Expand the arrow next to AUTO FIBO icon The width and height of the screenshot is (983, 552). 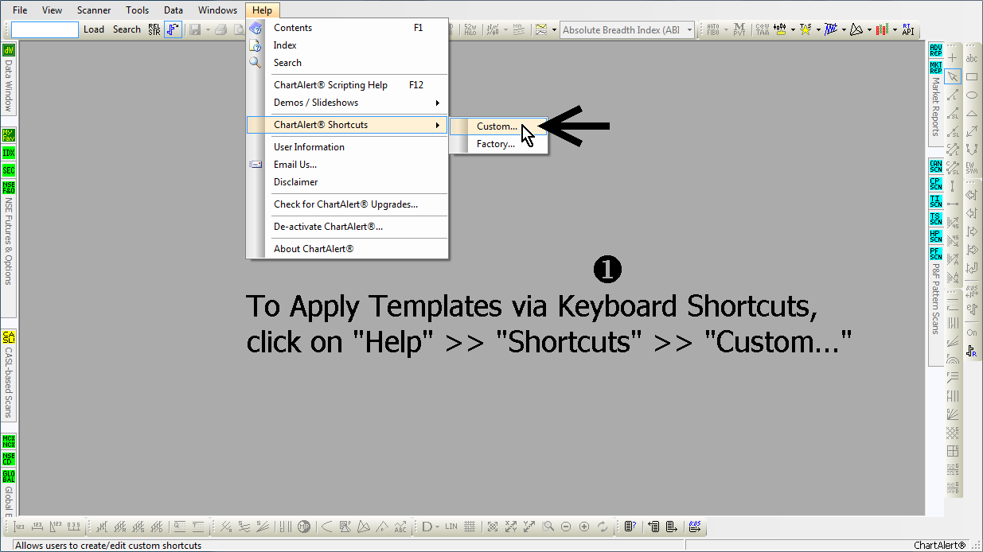(725, 30)
